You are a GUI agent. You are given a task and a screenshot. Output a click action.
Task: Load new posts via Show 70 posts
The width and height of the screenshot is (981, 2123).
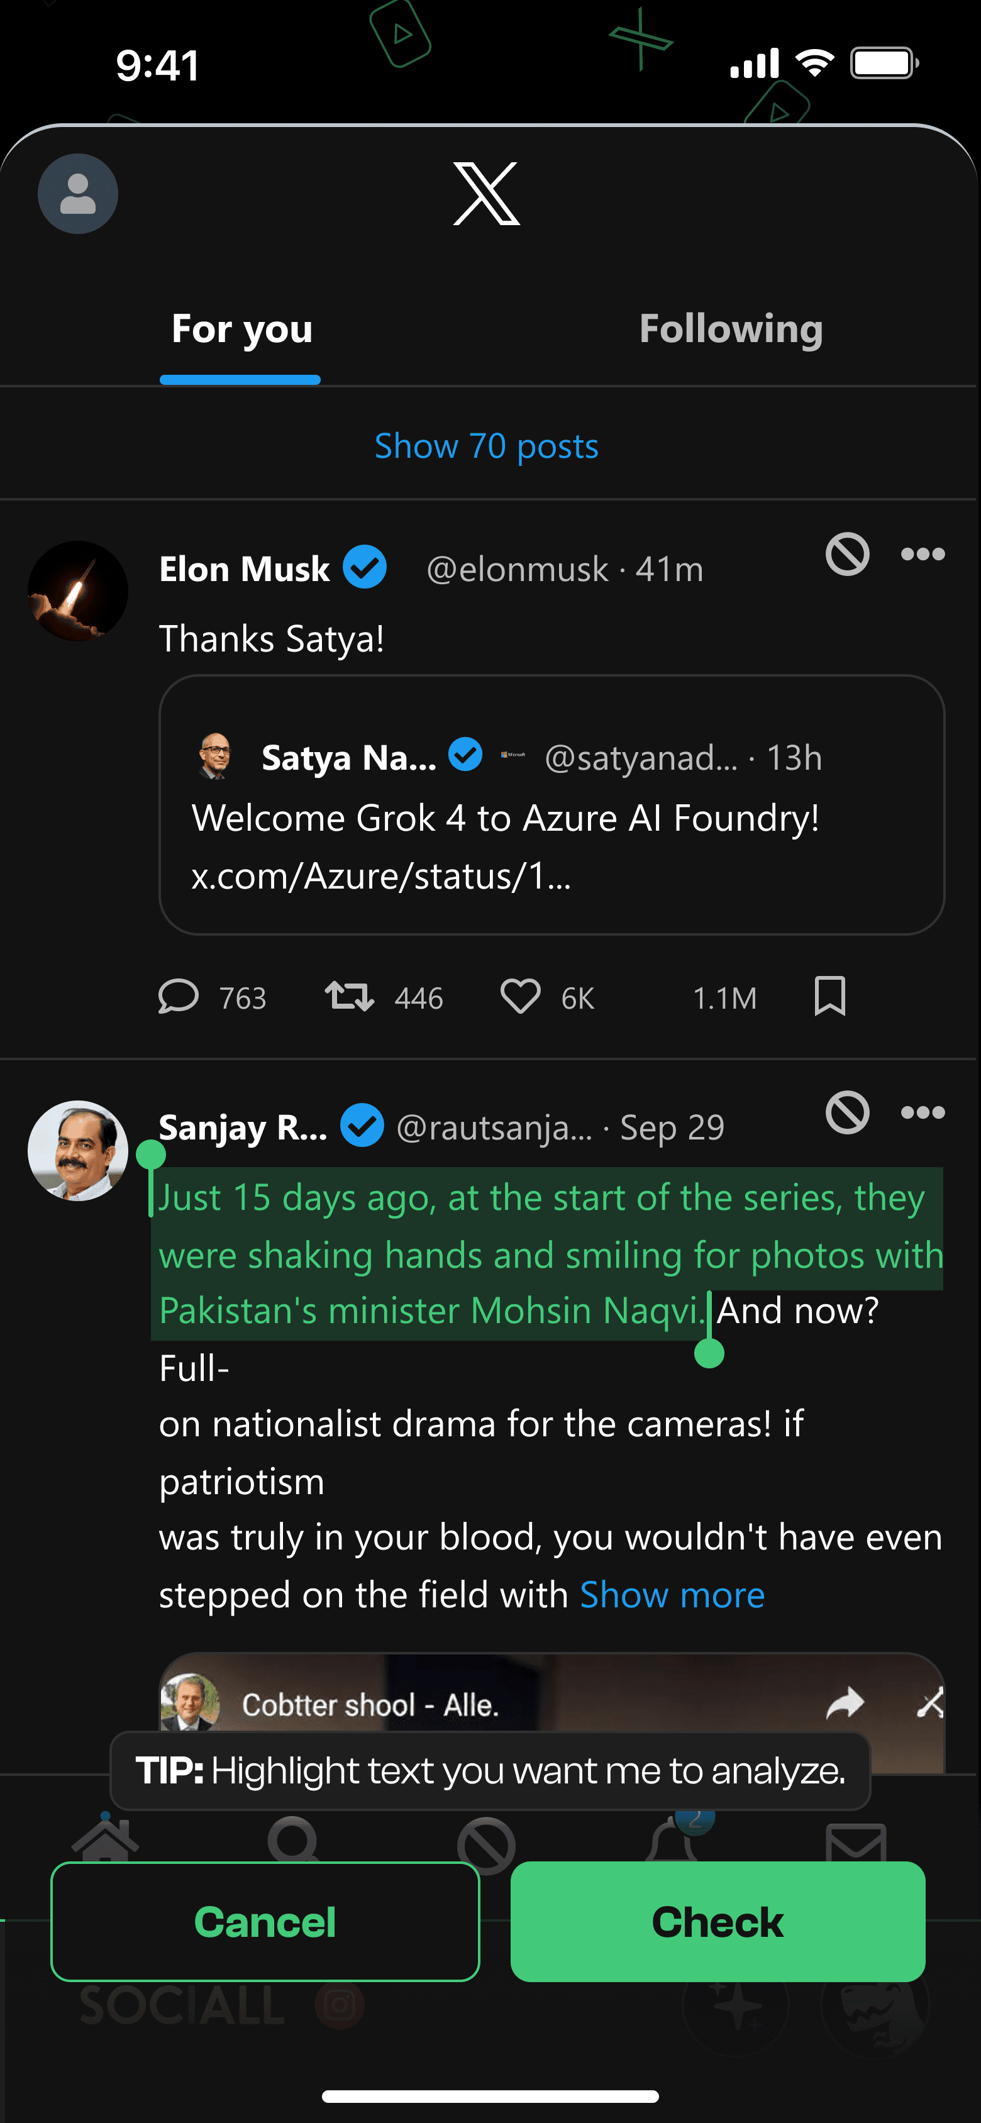[486, 446]
